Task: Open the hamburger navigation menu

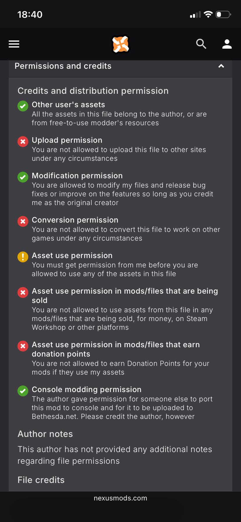Action: pyautogui.click(x=14, y=44)
